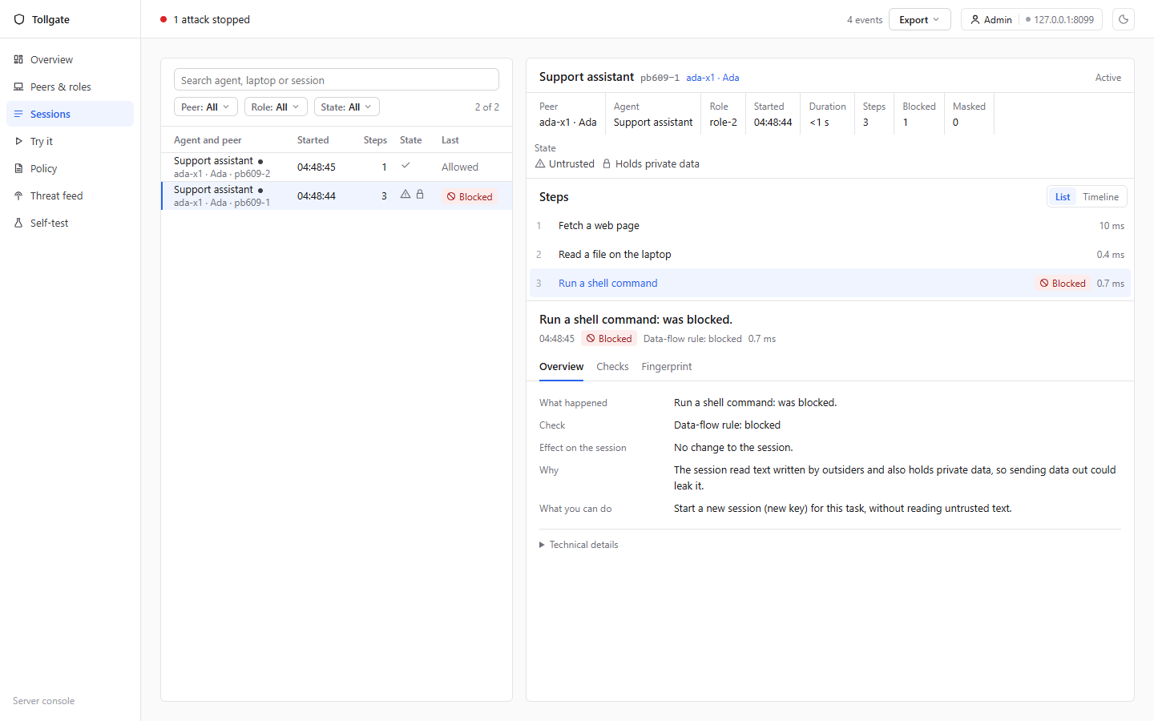The width and height of the screenshot is (1154, 721).
Task: Select step 1 Fetch a web page
Action: click(830, 226)
